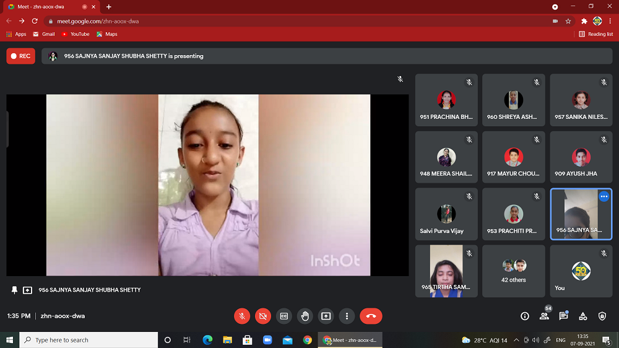Toggle closed captions

pyautogui.click(x=284, y=316)
